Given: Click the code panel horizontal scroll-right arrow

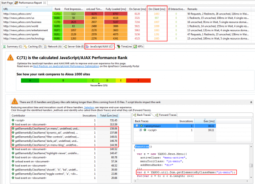Looking at the screenshot, I should point(247,181).
